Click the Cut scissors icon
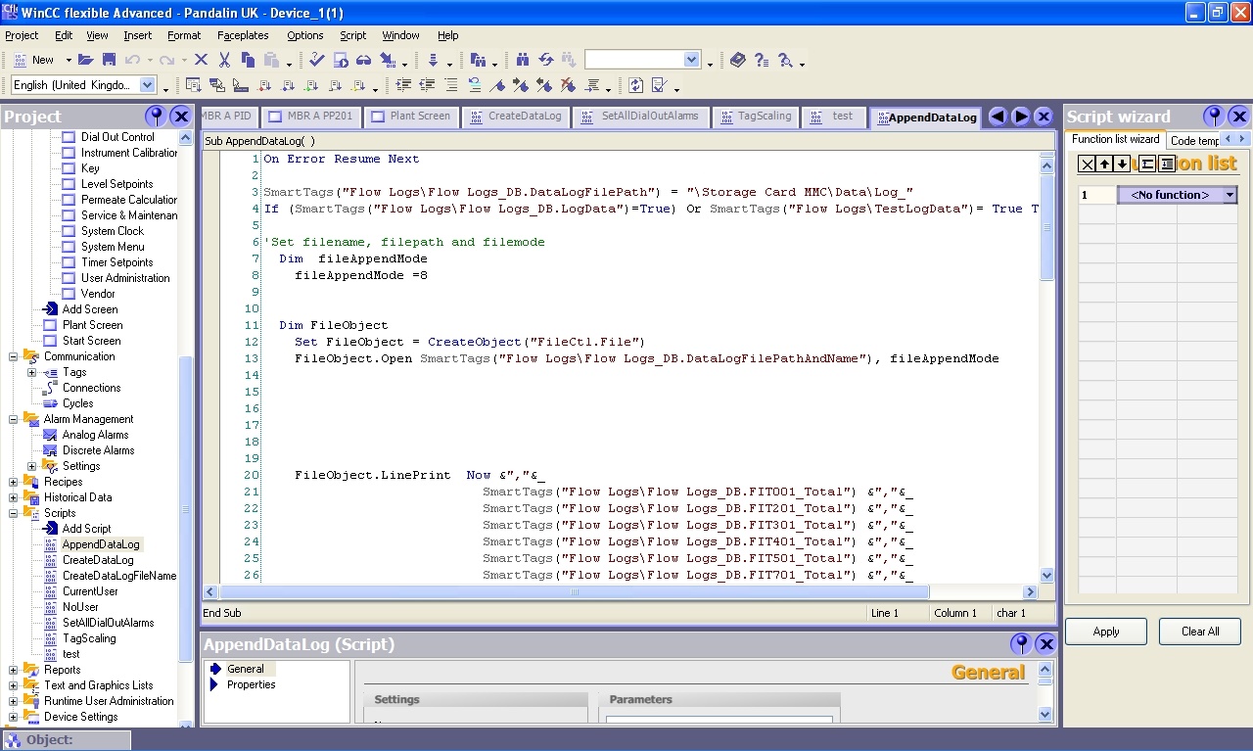The height and width of the screenshot is (751, 1253). (x=224, y=61)
